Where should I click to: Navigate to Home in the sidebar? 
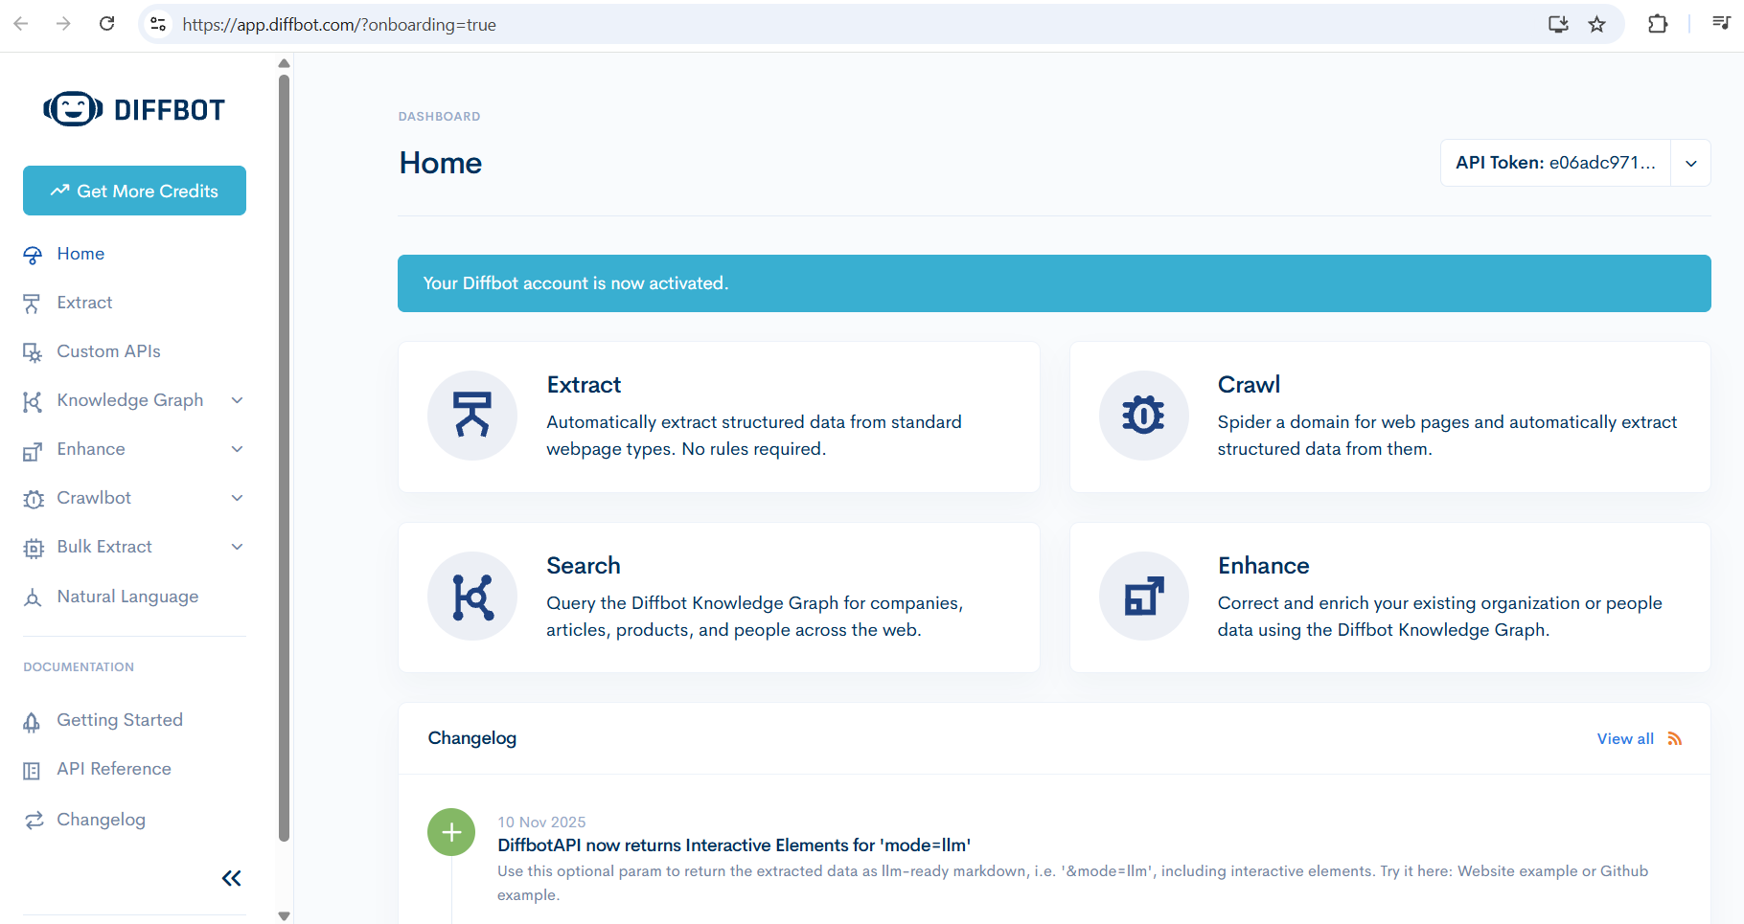click(80, 254)
